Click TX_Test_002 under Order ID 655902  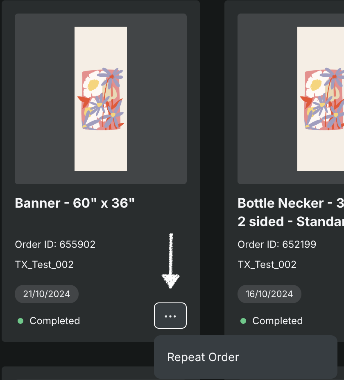pos(44,264)
